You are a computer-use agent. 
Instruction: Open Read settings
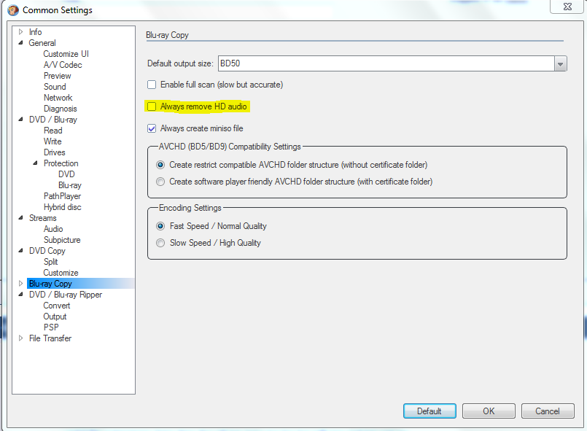pos(53,131)
